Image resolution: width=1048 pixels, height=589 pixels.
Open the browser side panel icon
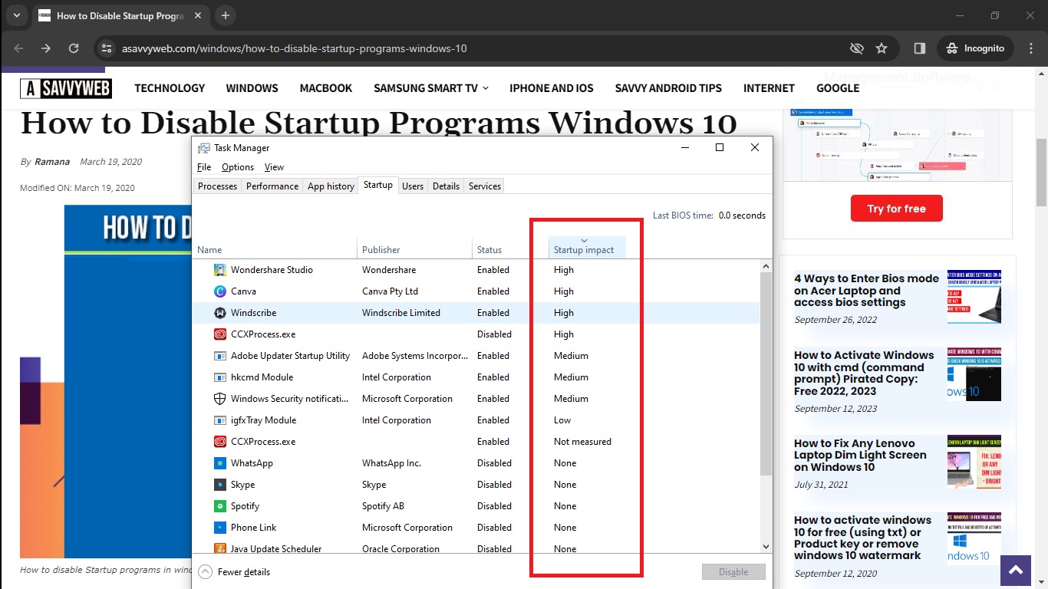[919, 48]
